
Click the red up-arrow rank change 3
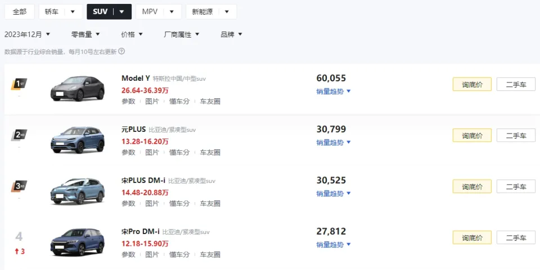pos(20,251)
